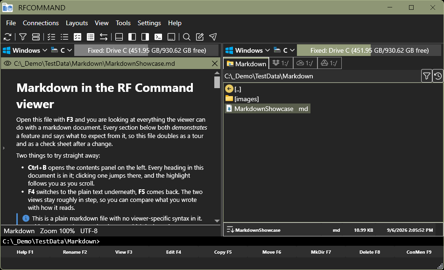
Task: Click the 9/6/2026 2:05:52 PM timestamp
Action: 410,230
